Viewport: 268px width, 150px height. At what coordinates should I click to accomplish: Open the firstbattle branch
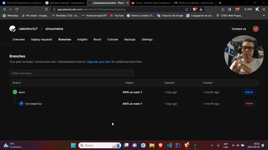coord(33,104)
